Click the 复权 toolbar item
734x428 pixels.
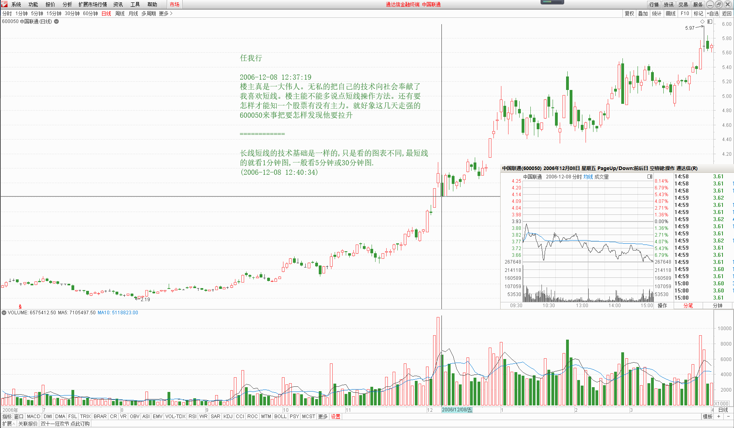pyautogui.click(x=630, y=13)
